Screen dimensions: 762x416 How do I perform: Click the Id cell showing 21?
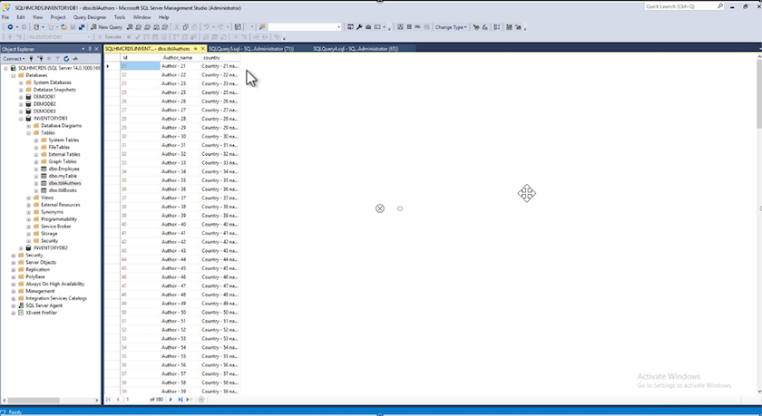(141, 66)
